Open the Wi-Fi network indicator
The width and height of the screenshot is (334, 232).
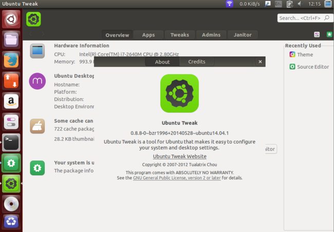pos(229,4)
